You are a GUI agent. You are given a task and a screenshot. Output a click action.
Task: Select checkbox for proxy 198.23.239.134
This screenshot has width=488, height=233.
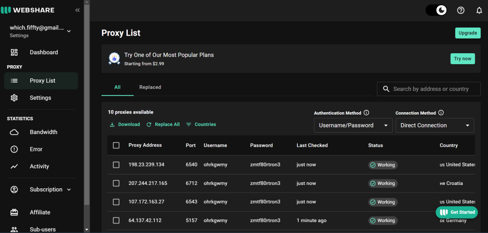(116, 165)
